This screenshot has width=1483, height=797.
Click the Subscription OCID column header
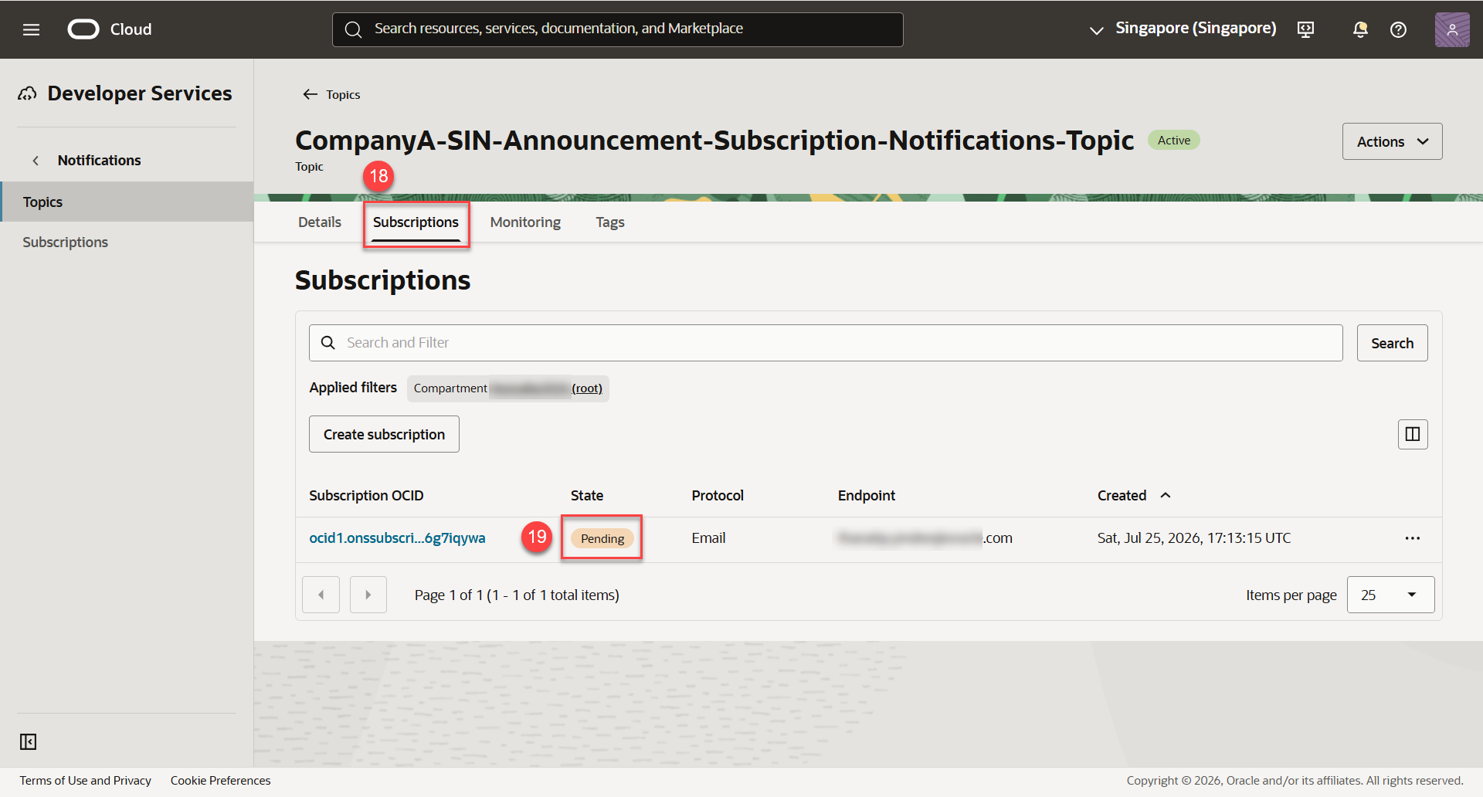[366, 496]
